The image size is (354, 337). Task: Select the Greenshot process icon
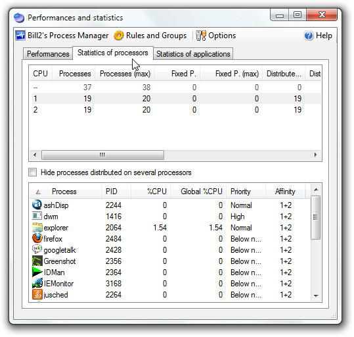[37, 261]
